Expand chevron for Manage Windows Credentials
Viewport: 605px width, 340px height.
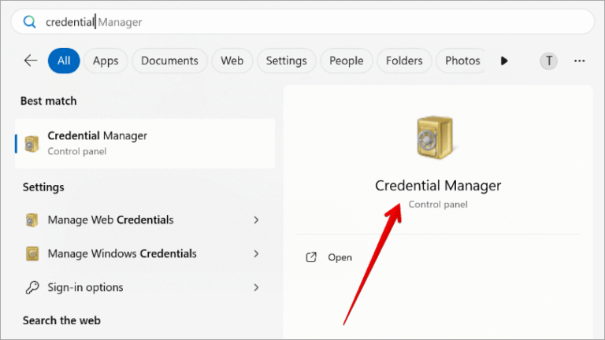tap(256, 253)
